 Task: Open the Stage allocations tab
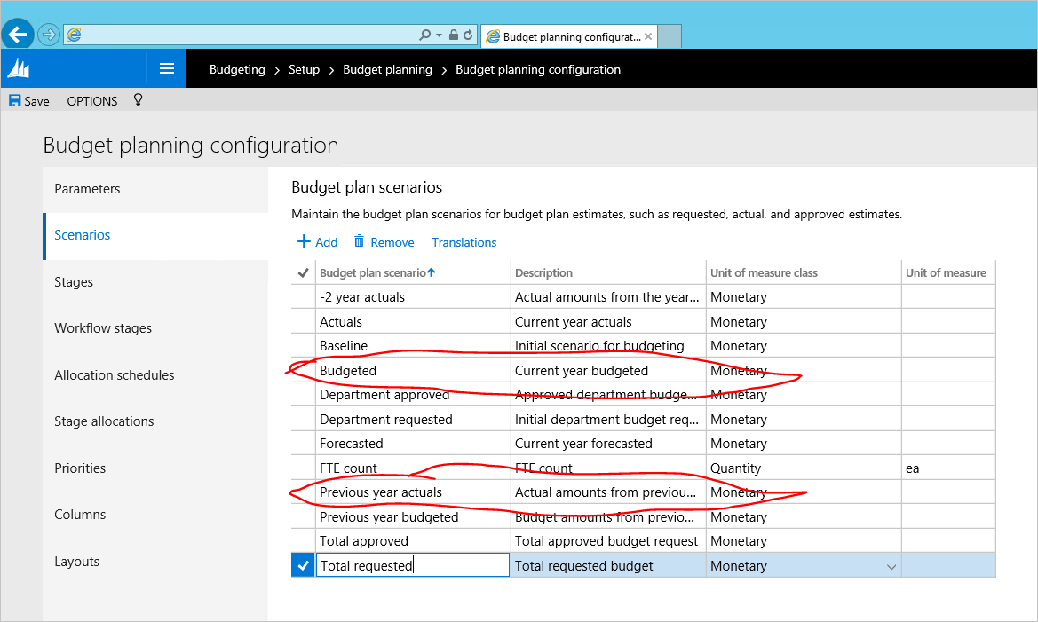[155, 421]
